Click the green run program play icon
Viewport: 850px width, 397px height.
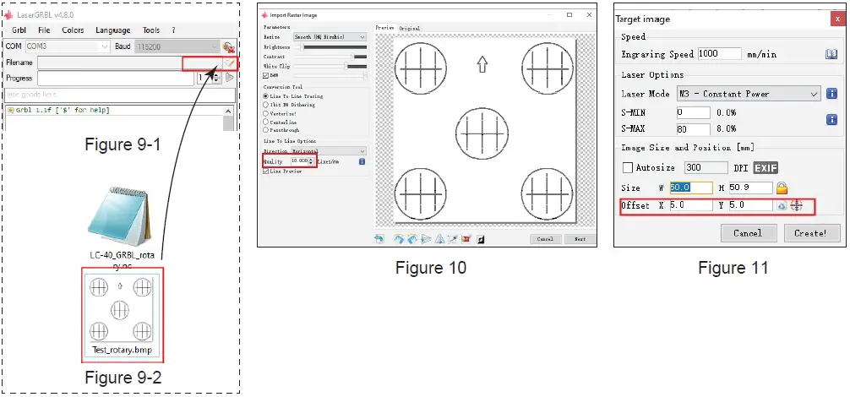[x=230, y=78]
